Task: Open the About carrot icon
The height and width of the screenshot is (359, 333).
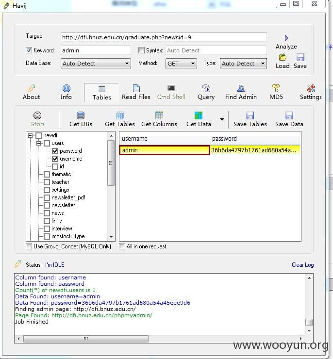Action: click(x=32, y=88)
